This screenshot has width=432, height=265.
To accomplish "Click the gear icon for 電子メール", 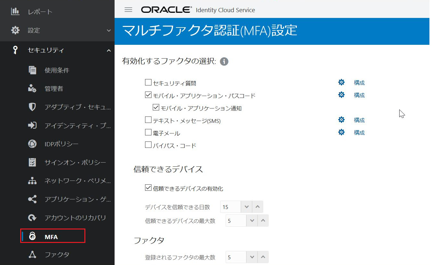I will pyautogui.click(x=341, y=132).
